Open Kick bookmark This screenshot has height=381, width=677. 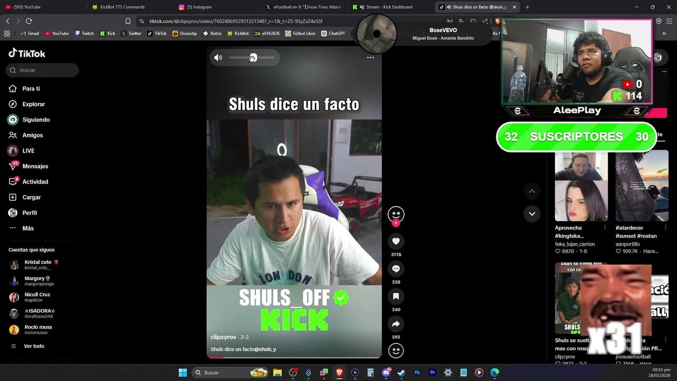pos(107,33)
